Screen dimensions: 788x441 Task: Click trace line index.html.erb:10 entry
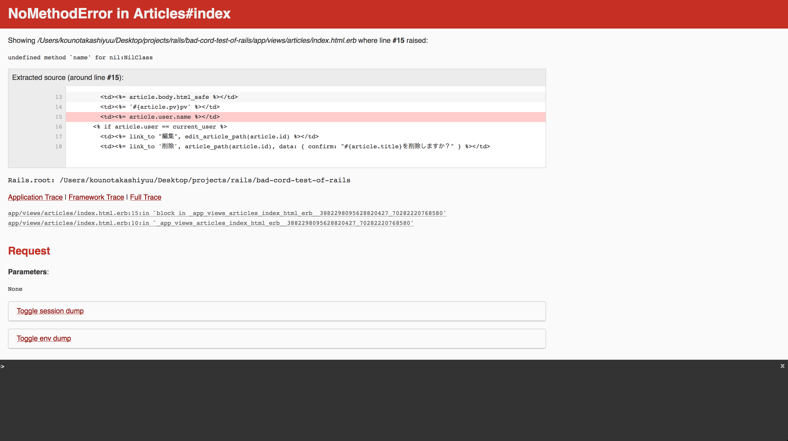(x=211, y=223)
